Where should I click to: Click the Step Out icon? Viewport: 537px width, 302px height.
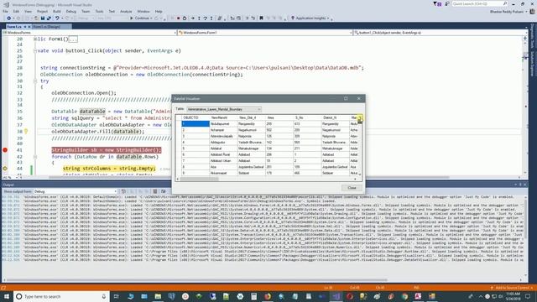pyautogui.click(x=211, y=18)
